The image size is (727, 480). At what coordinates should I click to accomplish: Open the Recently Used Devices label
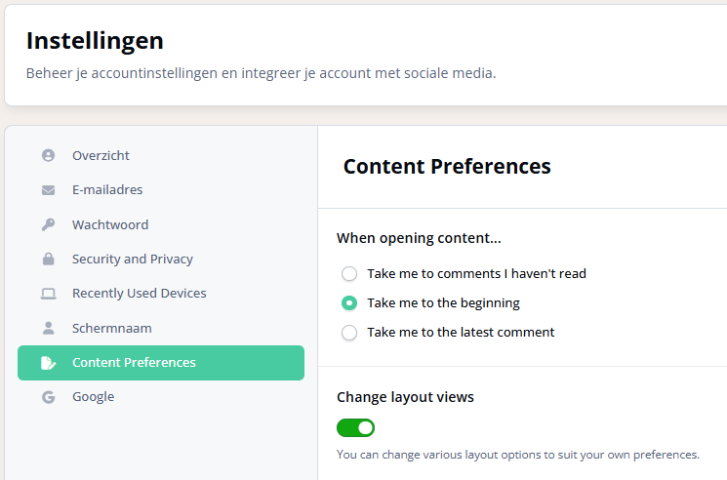(140, 294)
